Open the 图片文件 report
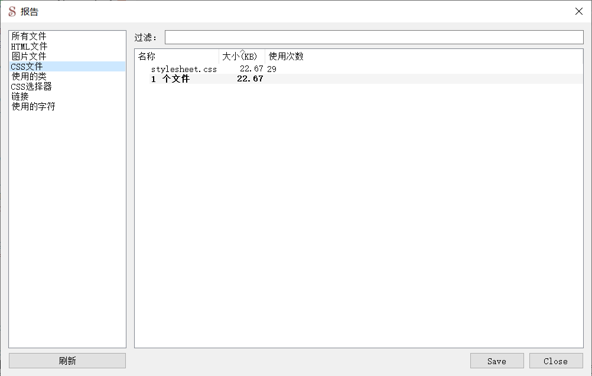This screenshot has width=592, height=376. pos(28,56)
